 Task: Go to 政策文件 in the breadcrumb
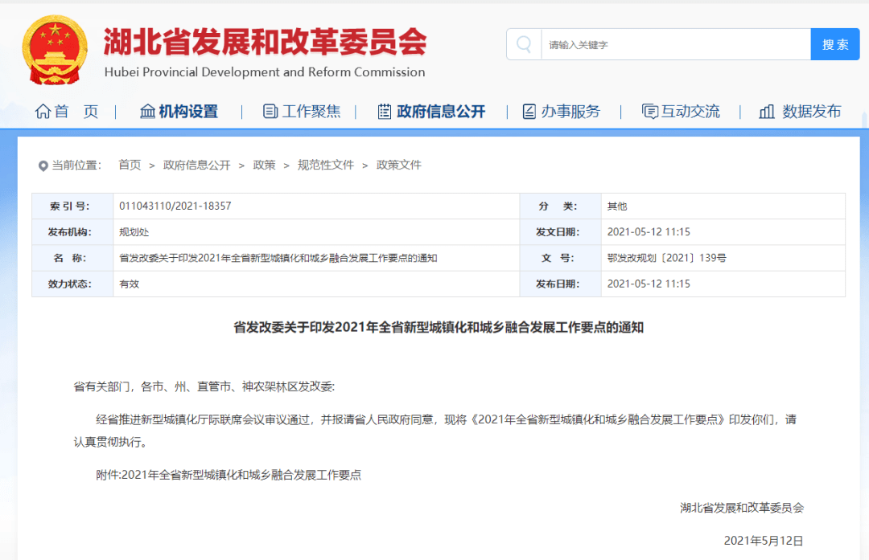(399, 165)
